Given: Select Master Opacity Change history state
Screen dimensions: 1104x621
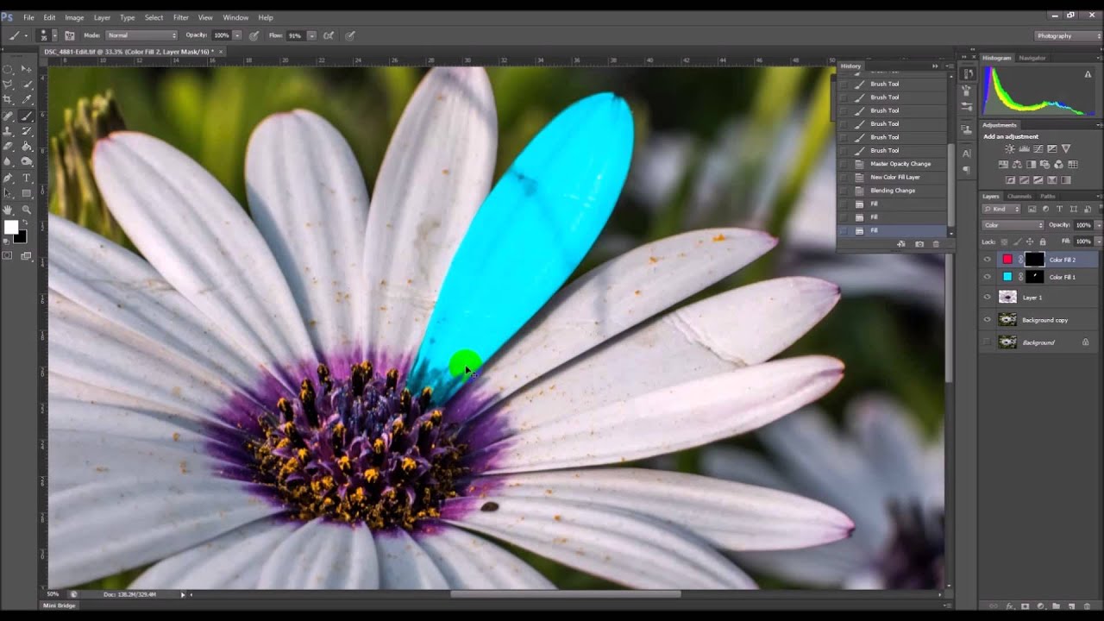Looking at the screenshot, I should tap(893, 164).
